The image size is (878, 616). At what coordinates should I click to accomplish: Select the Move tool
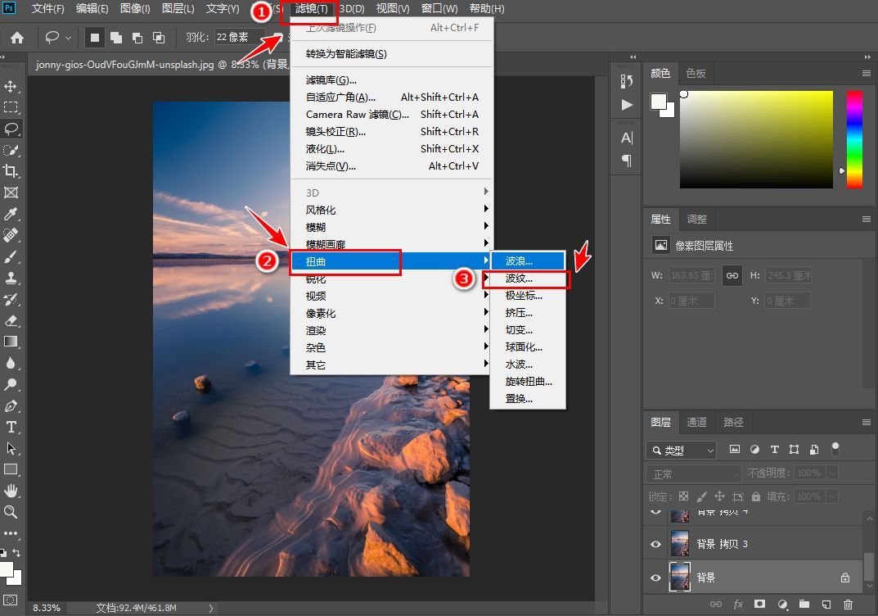pos(11,86)
